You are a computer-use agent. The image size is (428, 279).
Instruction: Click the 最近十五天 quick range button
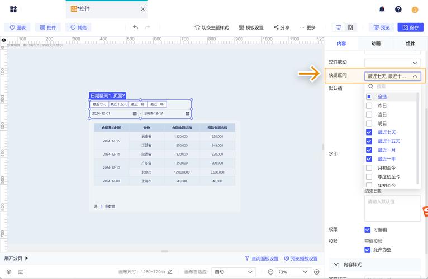click(118, 104)
